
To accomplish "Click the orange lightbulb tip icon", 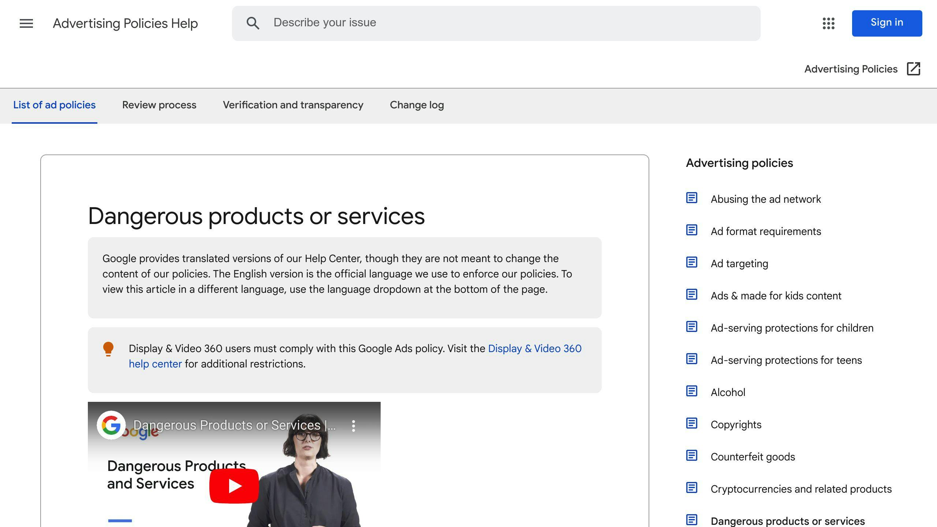I will pyautogui.click(x=108, y=349).
